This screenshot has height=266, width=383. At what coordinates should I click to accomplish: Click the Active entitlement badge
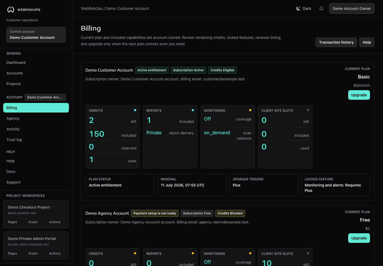point(152,70)
